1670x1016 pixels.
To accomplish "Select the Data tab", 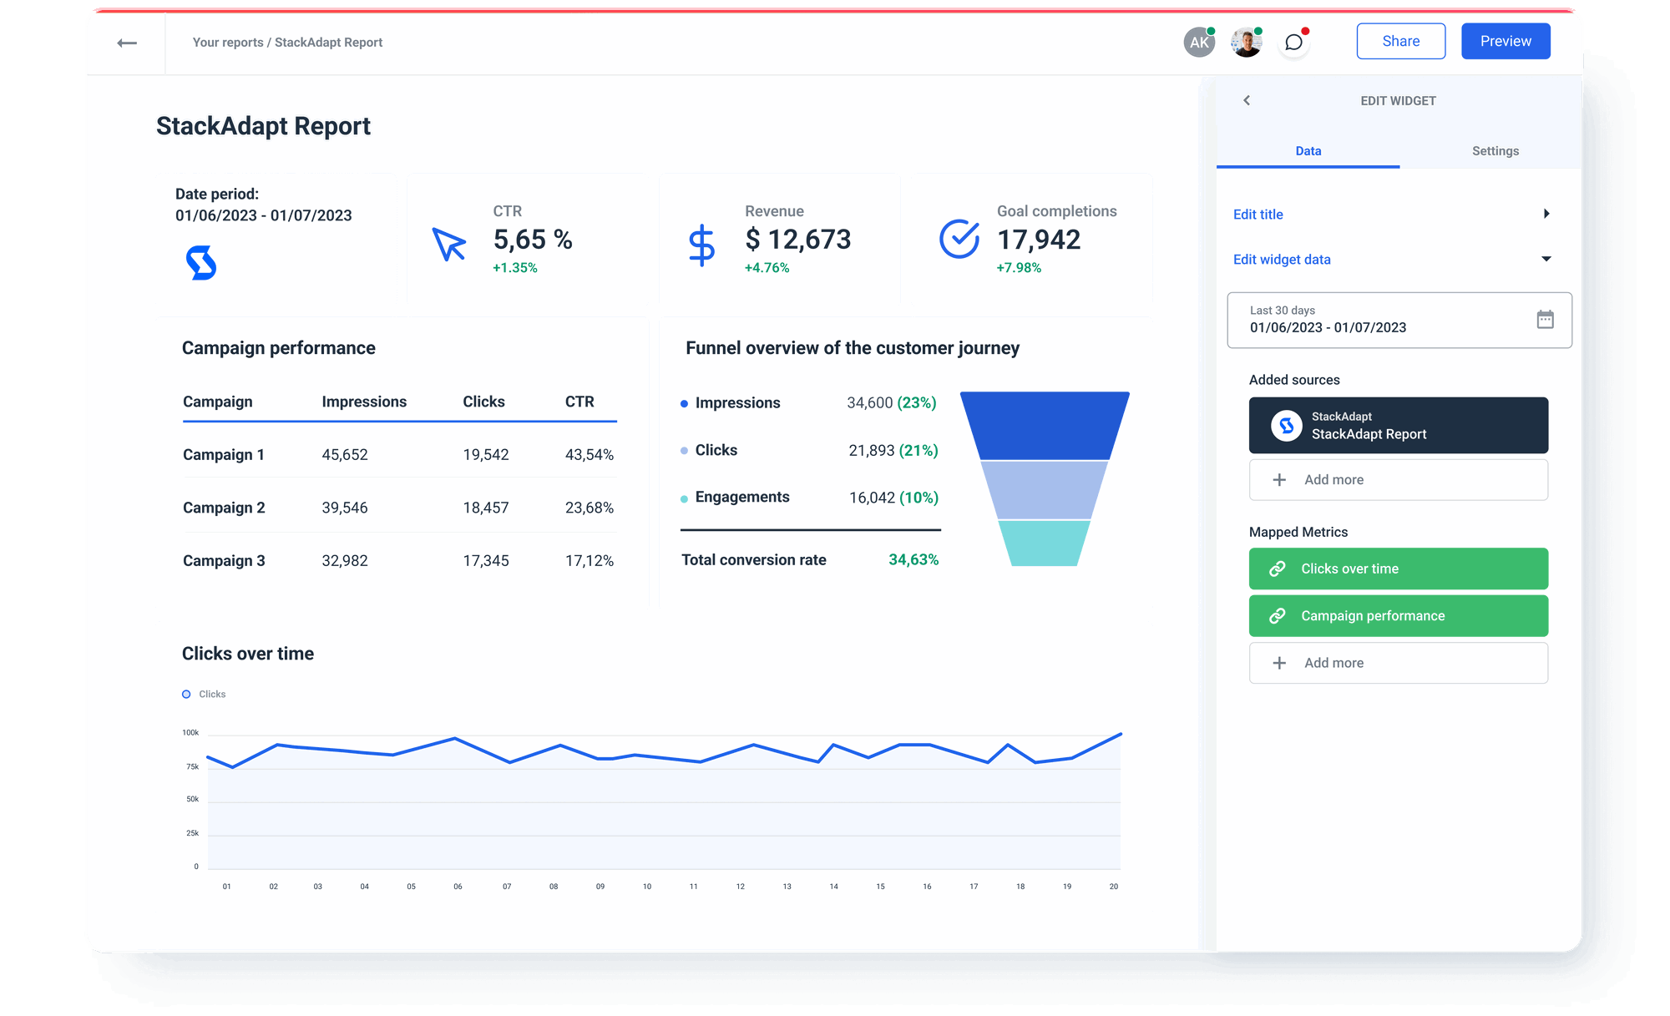I will pos(1308,151).
